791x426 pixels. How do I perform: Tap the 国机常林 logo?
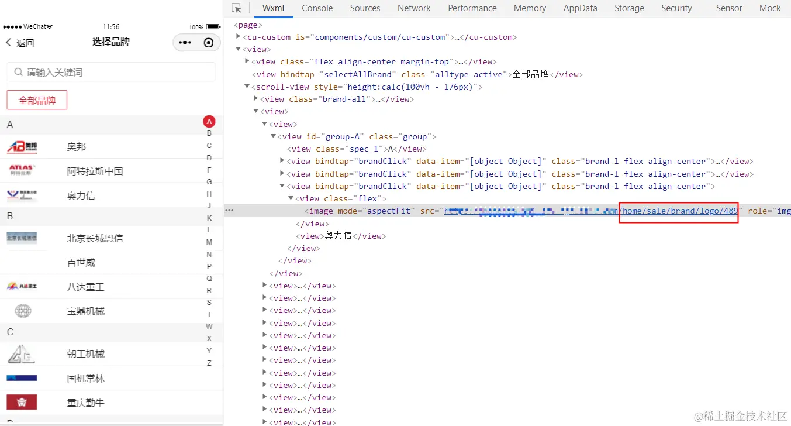click(x=22, y=378)
